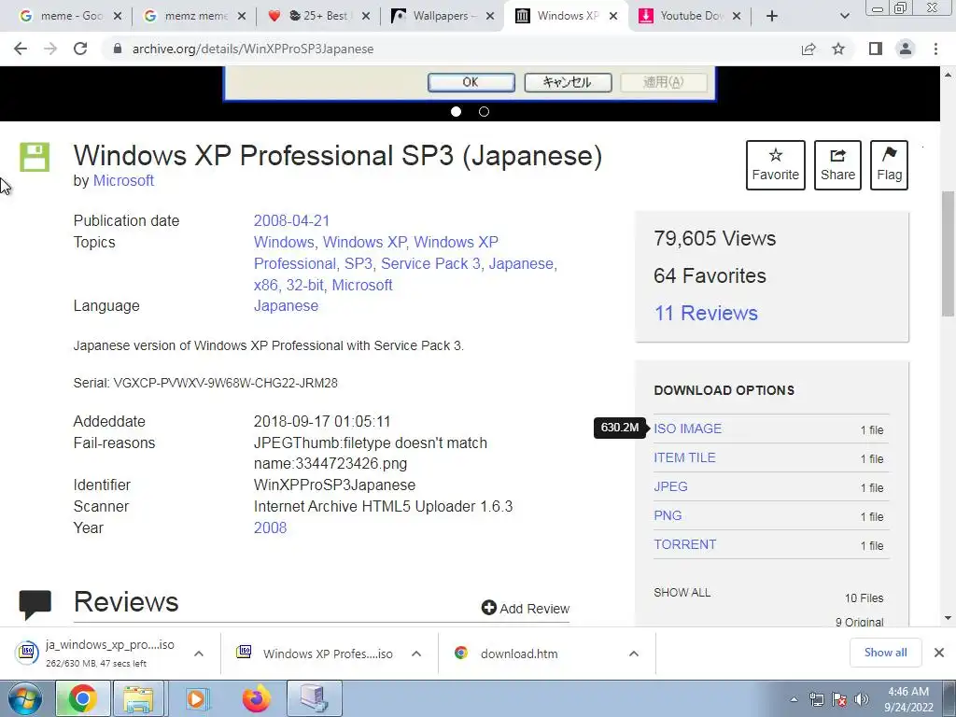
Task: Bookmark this page with the star icon
Action: pos(838,49)
